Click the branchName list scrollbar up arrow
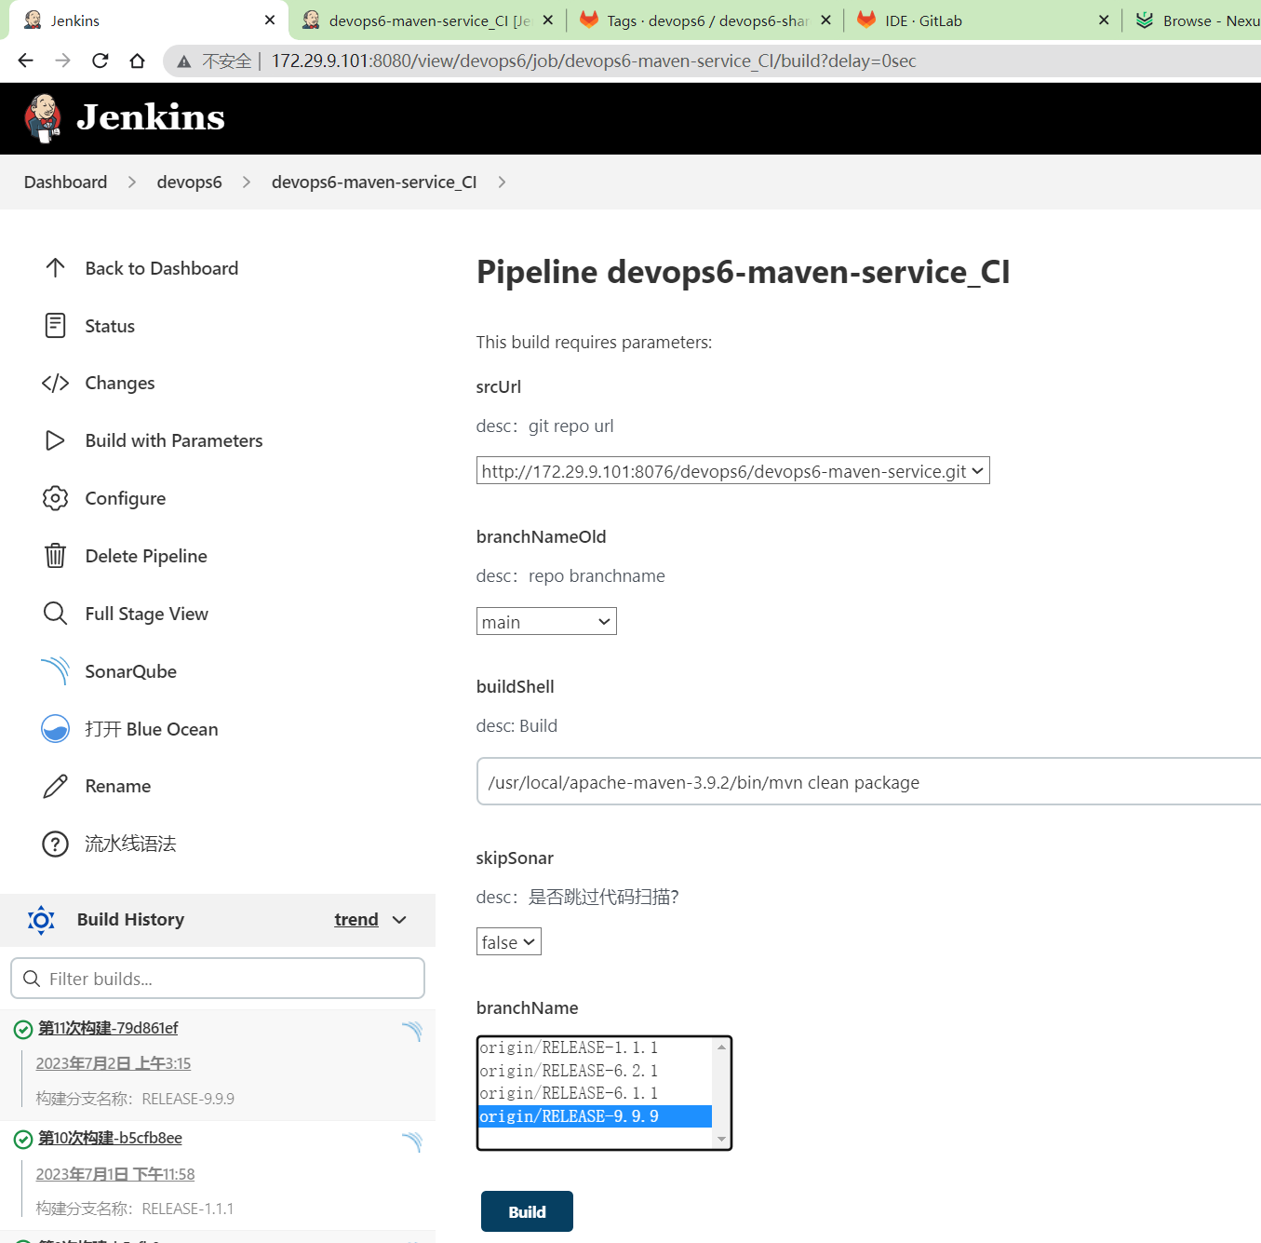Viewport: 1261px width, 1243px height. tap(721, 1047)
